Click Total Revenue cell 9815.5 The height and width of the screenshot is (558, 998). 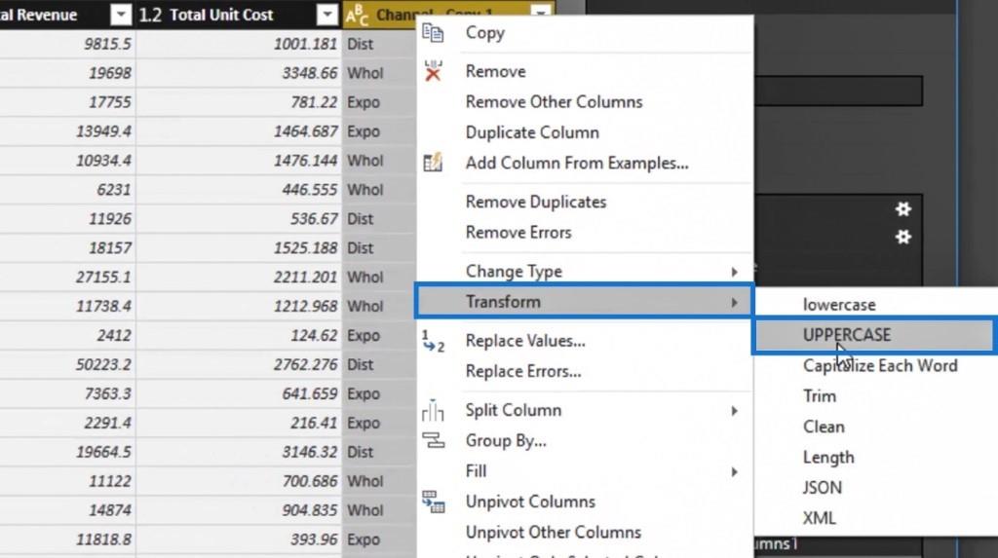pos(67,44)
